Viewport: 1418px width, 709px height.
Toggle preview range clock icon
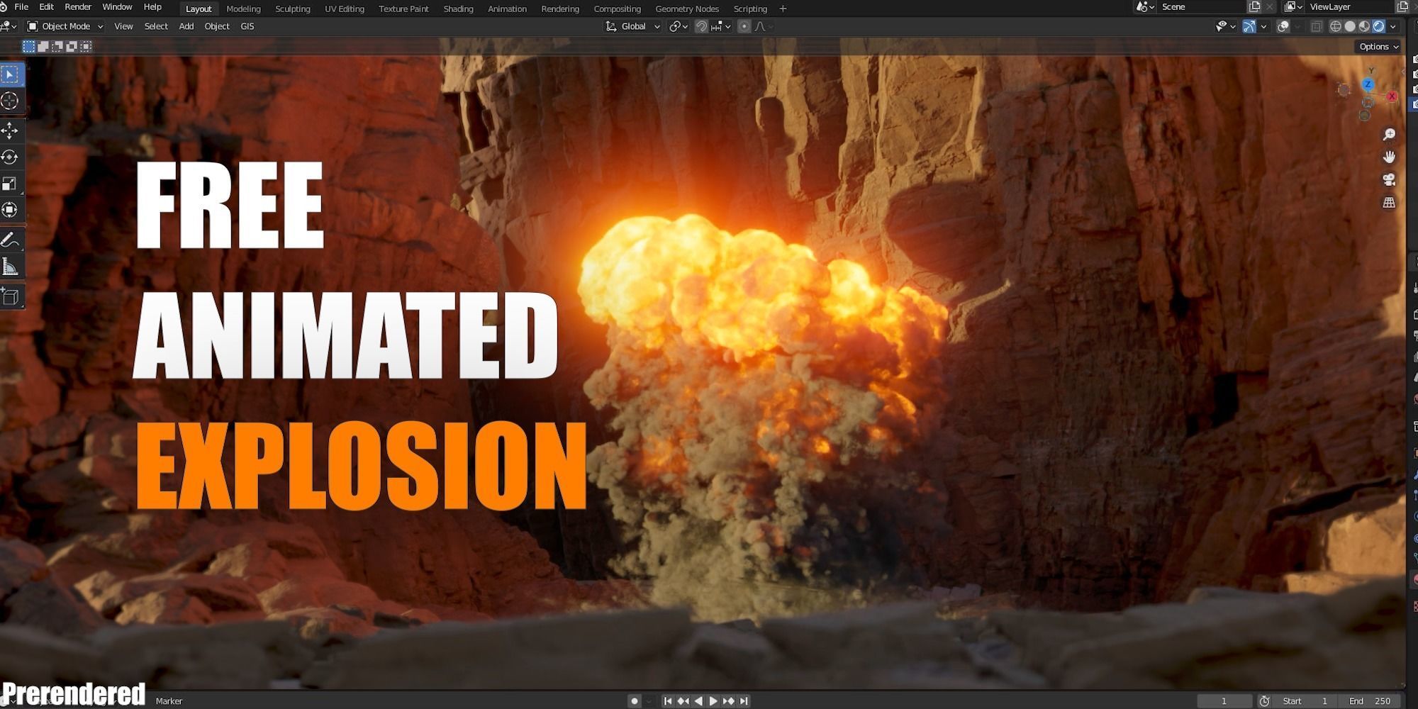pos(1264,700)
